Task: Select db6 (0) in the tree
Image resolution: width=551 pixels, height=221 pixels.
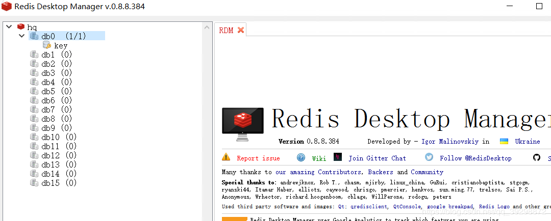Action: 57,100
